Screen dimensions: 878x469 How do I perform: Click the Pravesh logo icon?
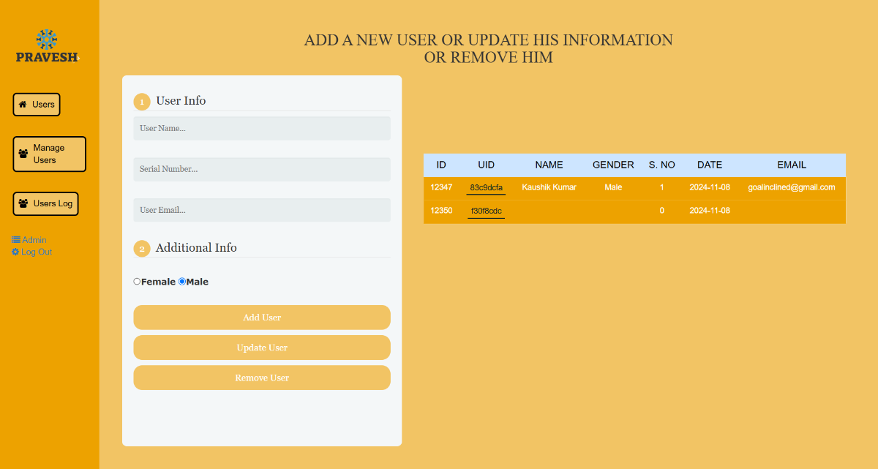click(x=47, y=40)
